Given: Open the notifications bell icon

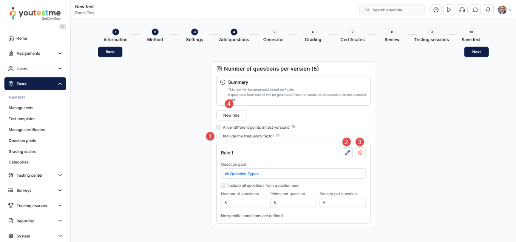Looking at the screenshot, I should tap(488, 10).
